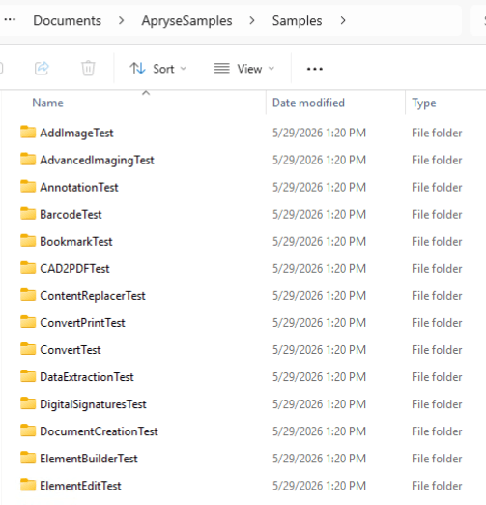Click the AddImageTest folder name
The width and height of the screenshot is (486, 505).
pos(76,134)
